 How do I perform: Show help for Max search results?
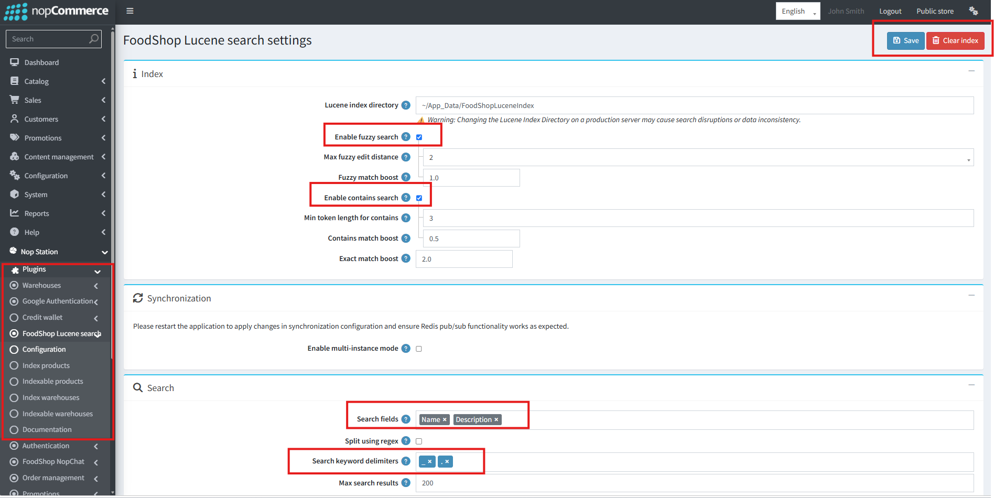tap(406, 483)
